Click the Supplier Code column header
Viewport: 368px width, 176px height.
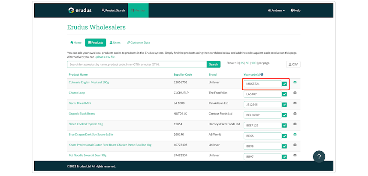pyautogui.click(x=183, y=75)
